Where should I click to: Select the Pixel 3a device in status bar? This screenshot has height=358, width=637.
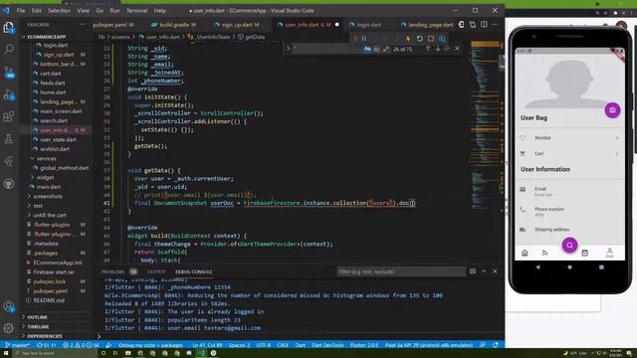pos(429,345)
